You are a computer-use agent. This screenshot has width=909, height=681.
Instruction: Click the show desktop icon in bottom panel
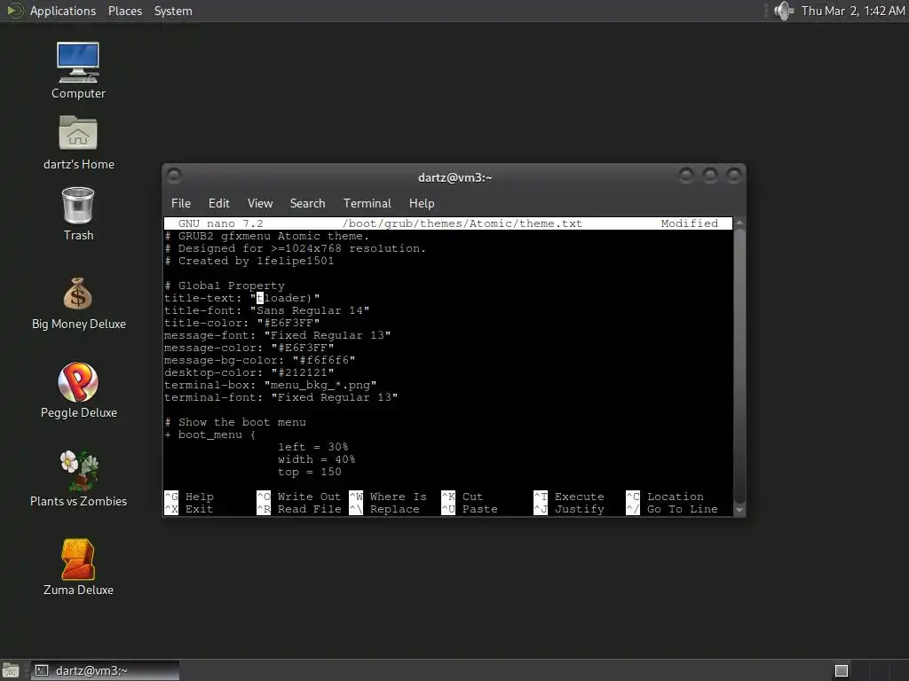[11, 670]
